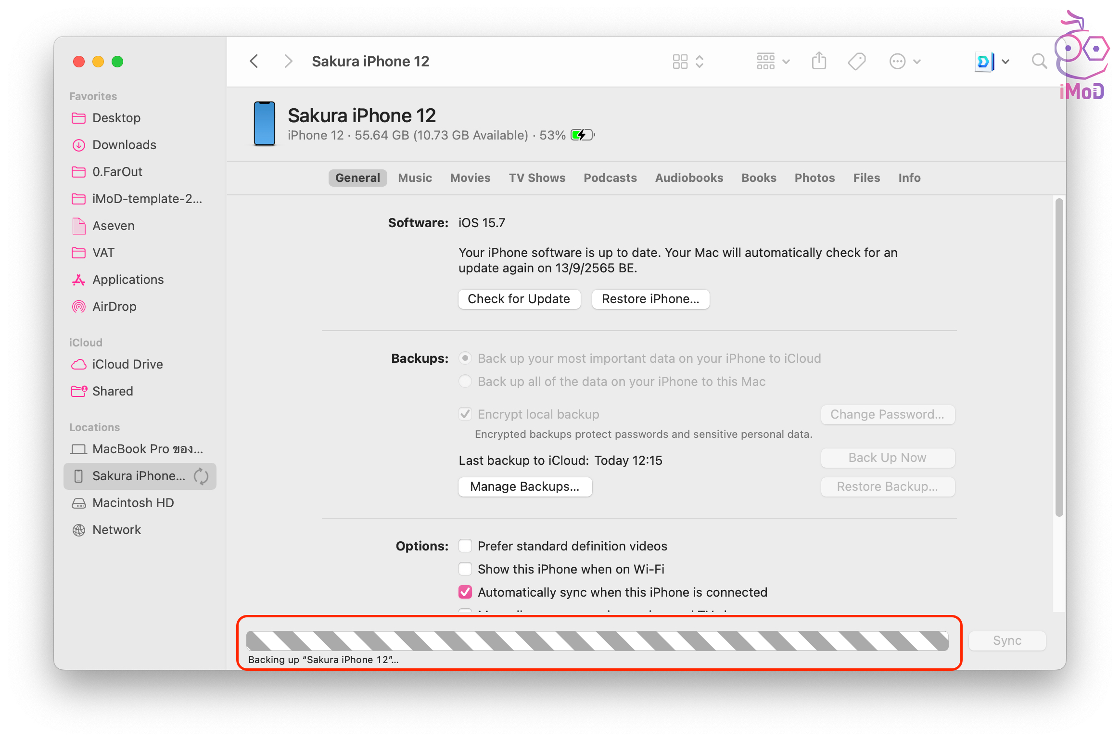Click the Manage Backups button

pyautogui.click(x=524, y=487)
